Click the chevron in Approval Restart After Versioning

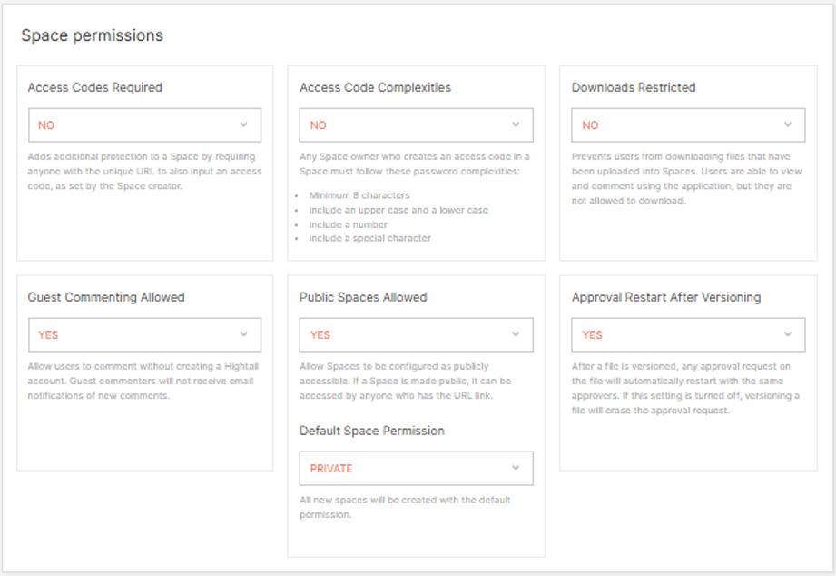pyautogui.click(x=787, y=333)
